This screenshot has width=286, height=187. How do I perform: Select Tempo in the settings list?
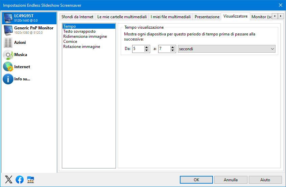click(89, 26)
